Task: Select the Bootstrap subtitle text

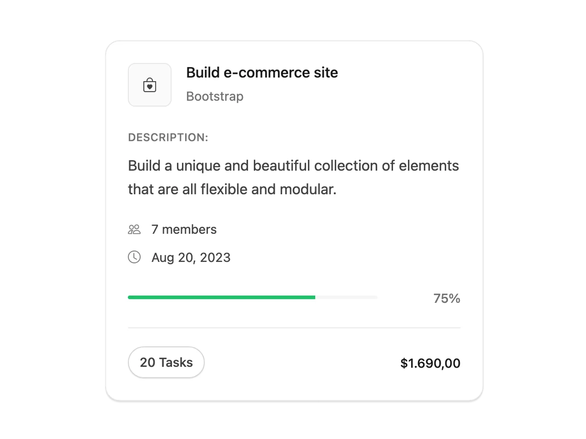Action: 215,96
